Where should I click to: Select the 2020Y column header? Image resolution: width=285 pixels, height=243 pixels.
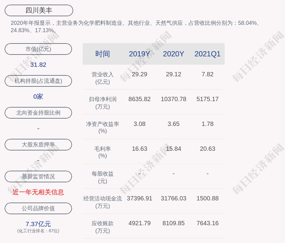173,54
